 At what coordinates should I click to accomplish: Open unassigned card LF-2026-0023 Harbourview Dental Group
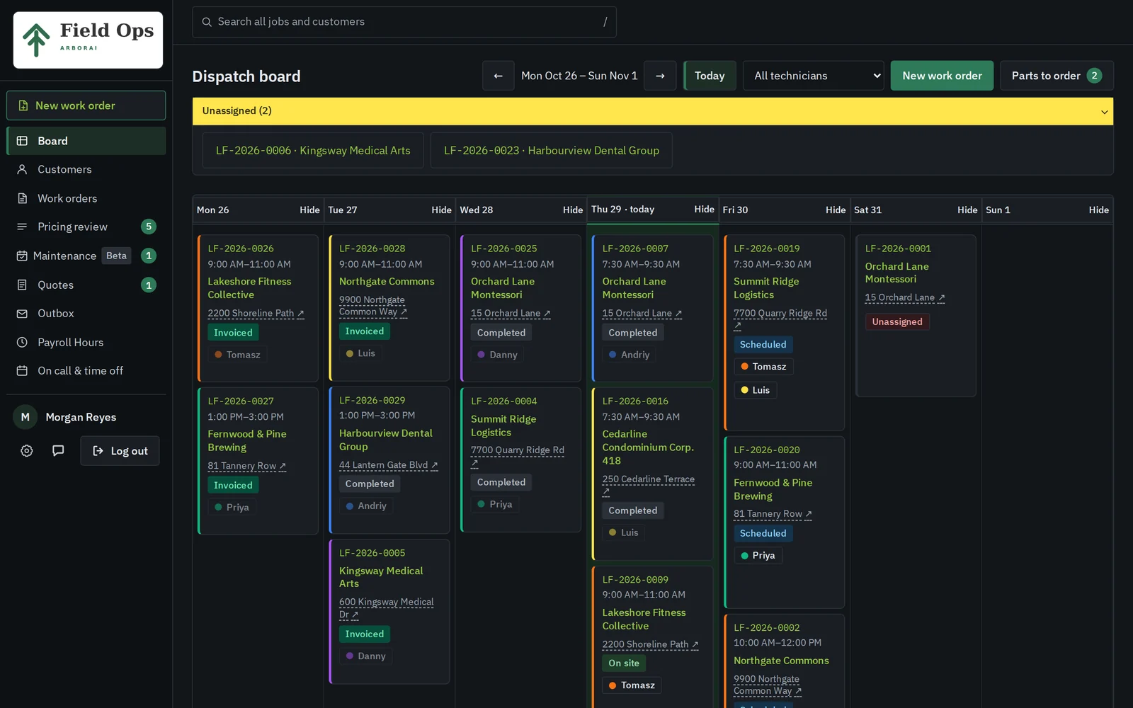coord(551,150)
